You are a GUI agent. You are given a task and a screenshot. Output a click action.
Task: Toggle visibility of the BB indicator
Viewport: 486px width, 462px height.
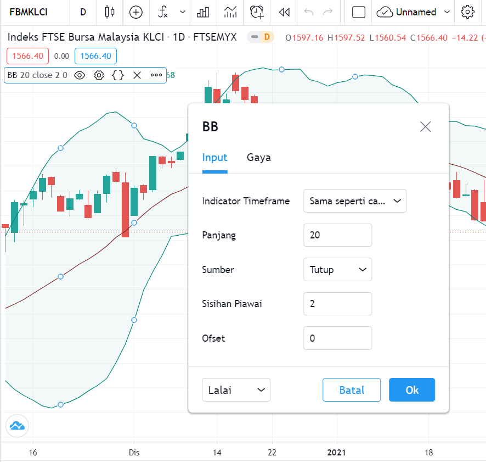(x=80, y=75)
